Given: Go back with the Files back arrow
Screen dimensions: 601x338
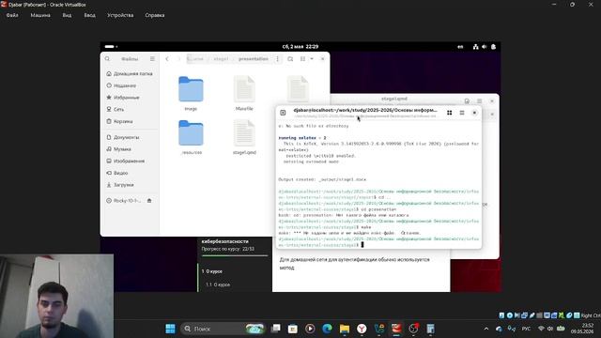Looking at the screenshot, I should pyautogui.click(x=167, y=59).
